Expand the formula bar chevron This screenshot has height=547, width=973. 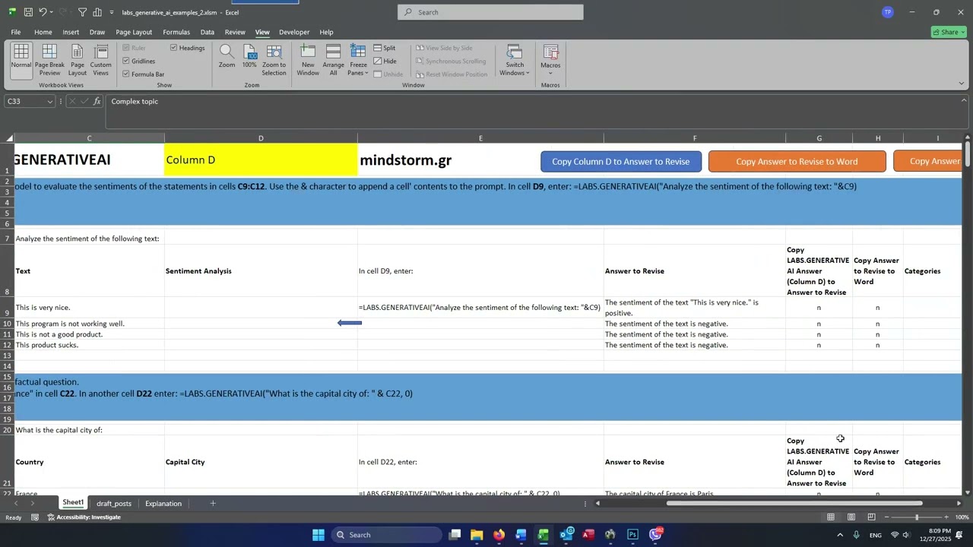click(x=964, y=101)
